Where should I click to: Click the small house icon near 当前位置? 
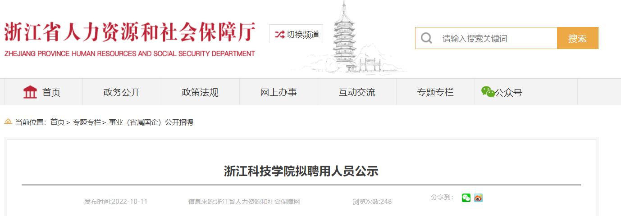[x=8, y=122]
